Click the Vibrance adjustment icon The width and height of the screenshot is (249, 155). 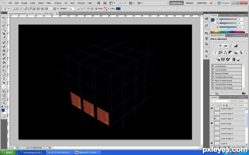point(215,52)
